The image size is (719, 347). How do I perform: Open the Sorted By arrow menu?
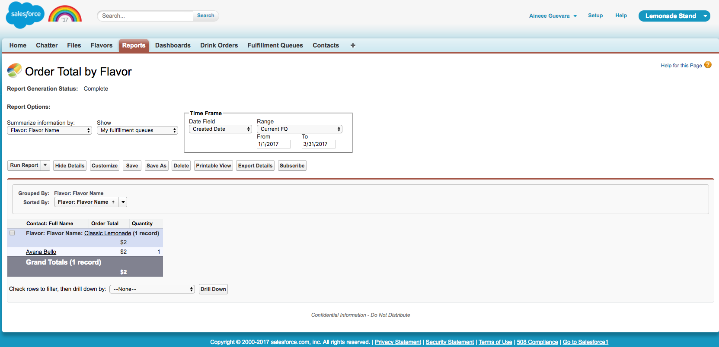pos(123,202)
